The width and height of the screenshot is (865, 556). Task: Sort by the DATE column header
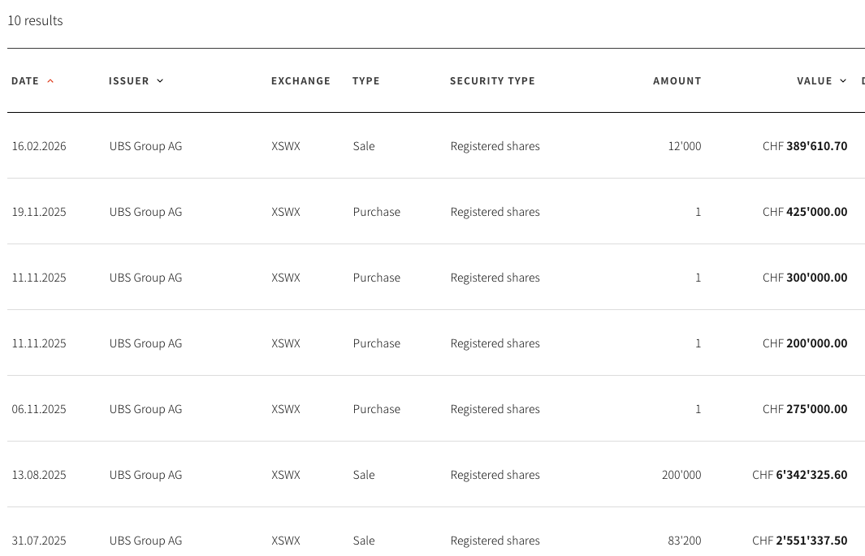25,81
